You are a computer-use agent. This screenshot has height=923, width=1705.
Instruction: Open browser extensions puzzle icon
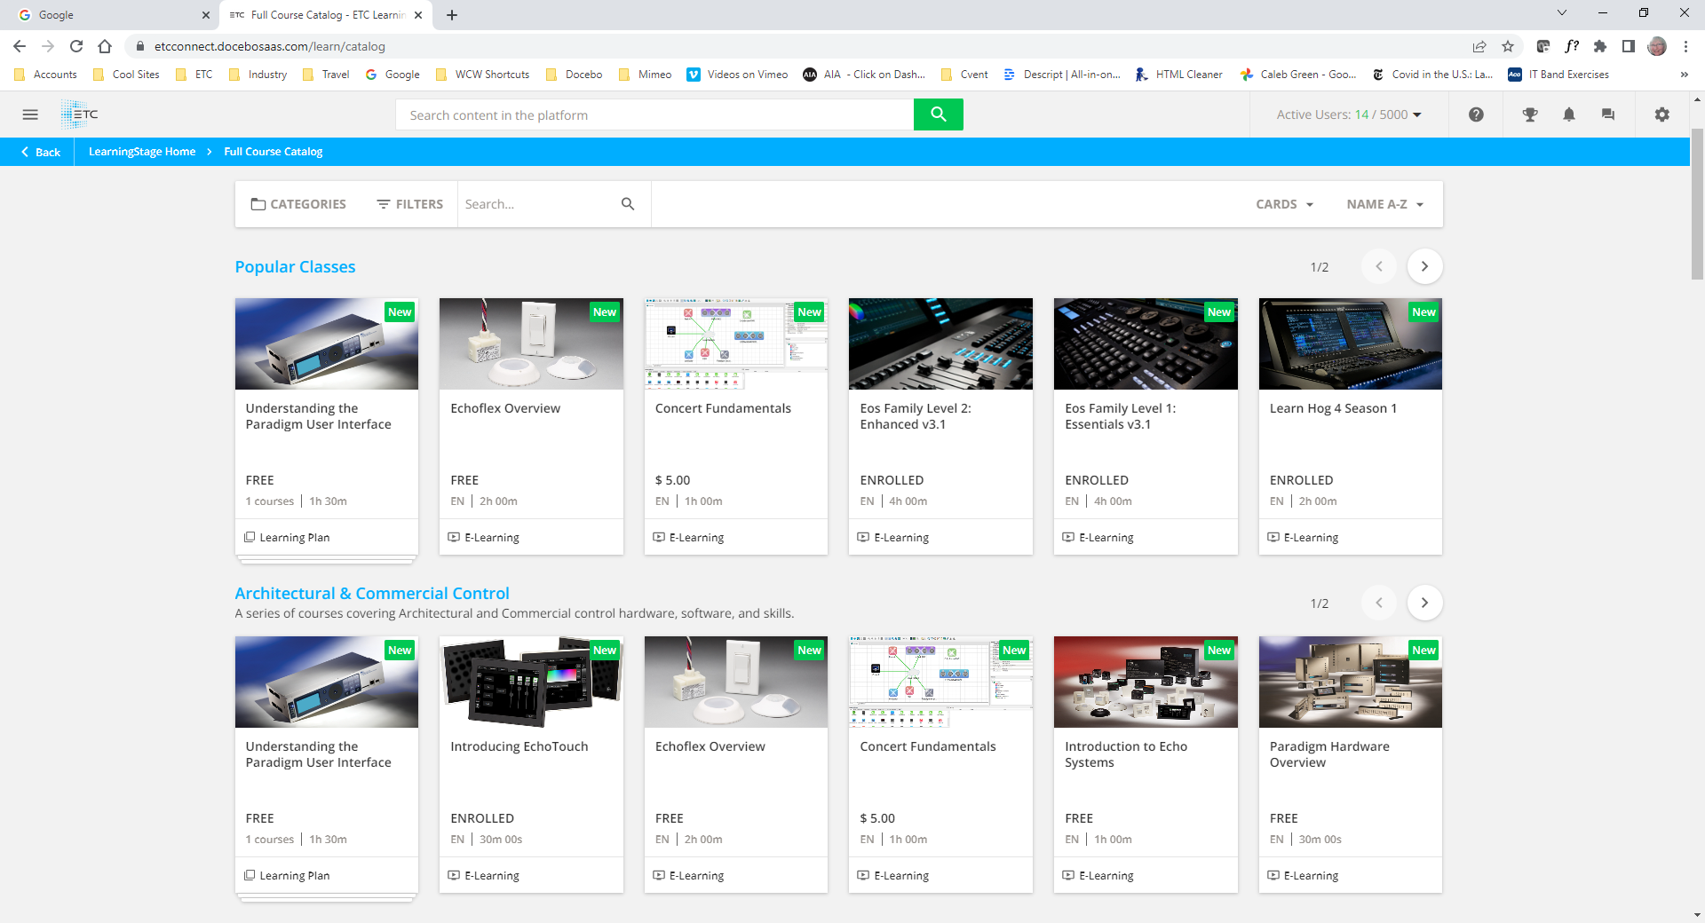(1600, 46)
